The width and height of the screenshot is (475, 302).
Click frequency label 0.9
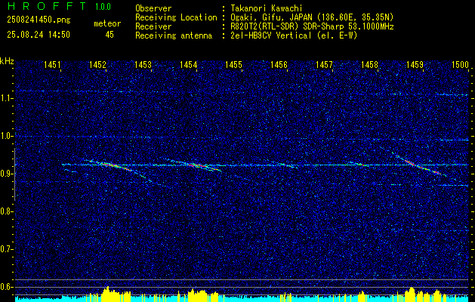pos(6,174)
